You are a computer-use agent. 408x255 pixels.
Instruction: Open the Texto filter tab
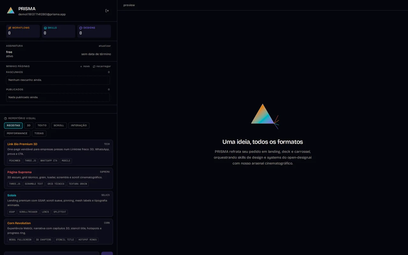[x=42, y=126]
